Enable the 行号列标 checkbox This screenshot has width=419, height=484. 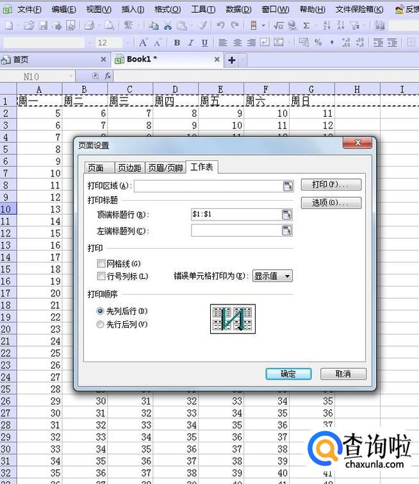click(101, 276)
